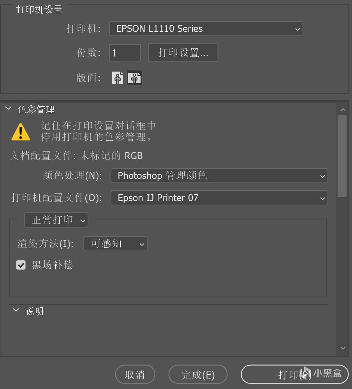Screen dimensions: 352x389
Task: Click the yellow warning triangle icon
Action: pos(21,132)
